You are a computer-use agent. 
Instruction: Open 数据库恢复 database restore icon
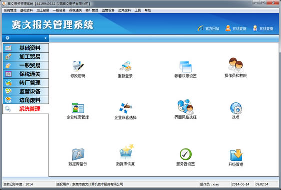pyautogui.click(x=126, y=152)
